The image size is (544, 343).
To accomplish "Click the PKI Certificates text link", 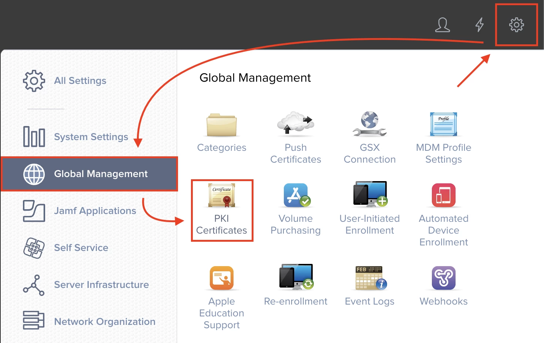I will (x=222, y=224).
